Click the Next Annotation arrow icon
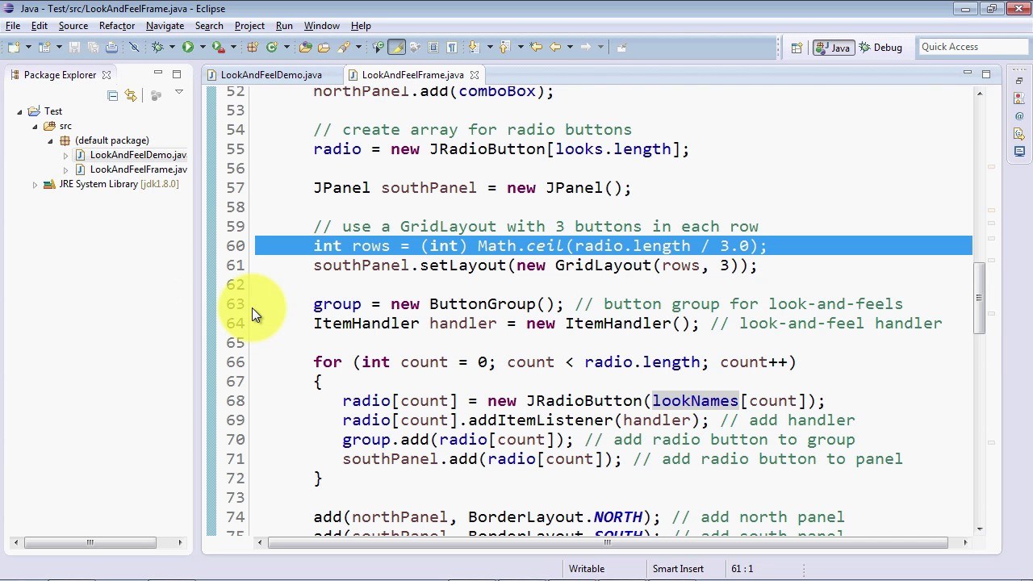 [x=474, y=47]
